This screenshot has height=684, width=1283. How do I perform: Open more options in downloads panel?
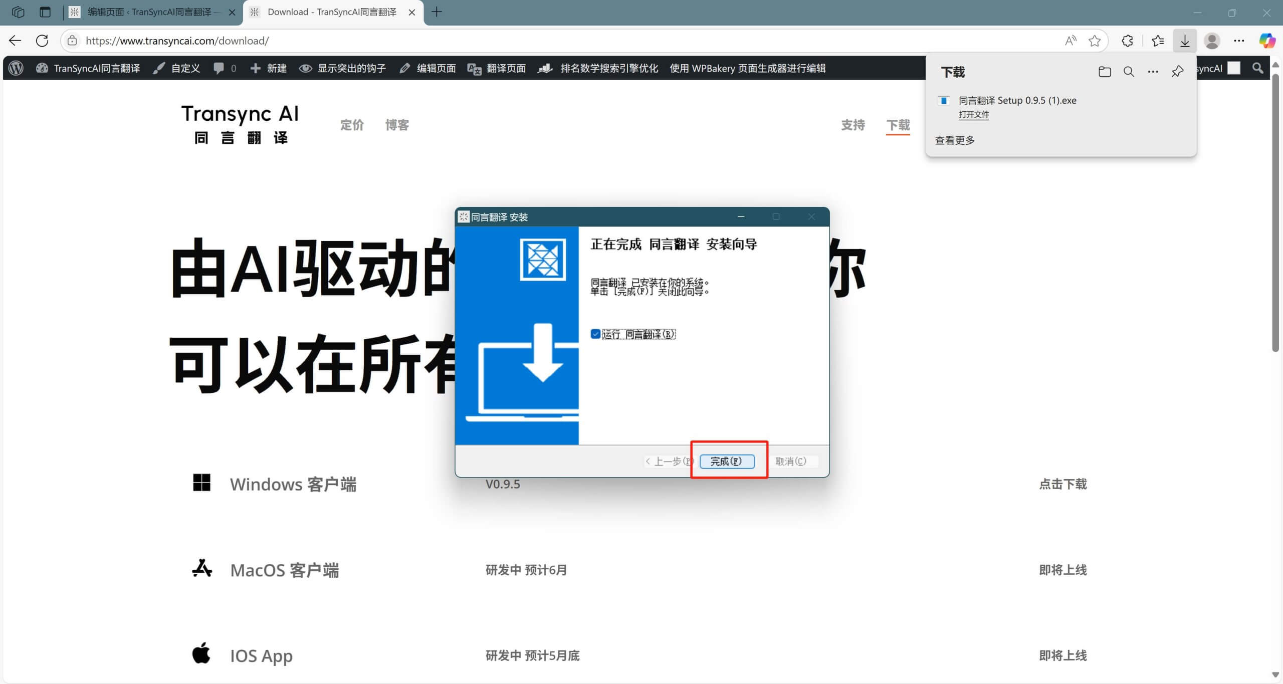[x=1153, y=72]
